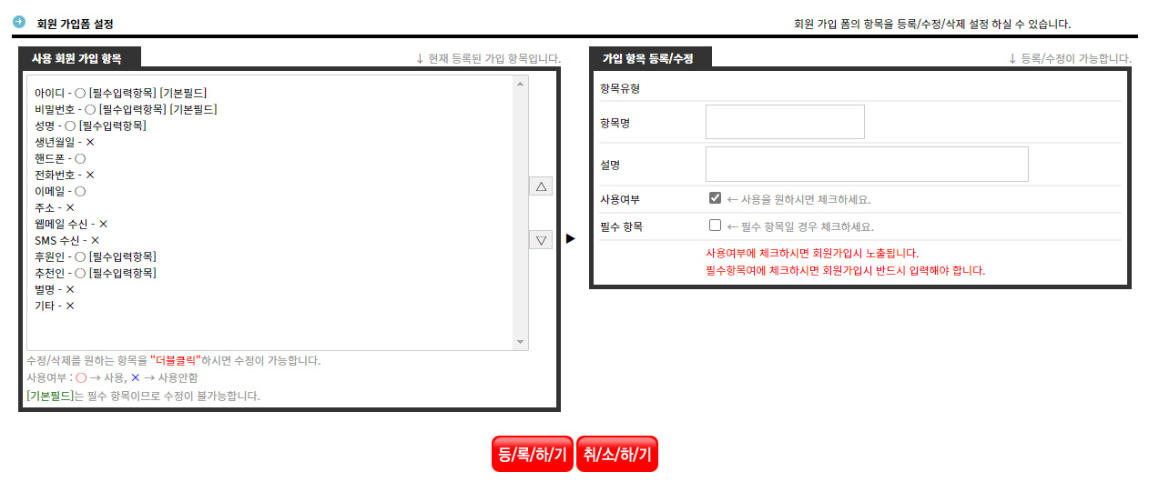Viewport: 1149px width, 492px height.
Task: Click list scrollbar up arrow
Action: tap(521, 85)
